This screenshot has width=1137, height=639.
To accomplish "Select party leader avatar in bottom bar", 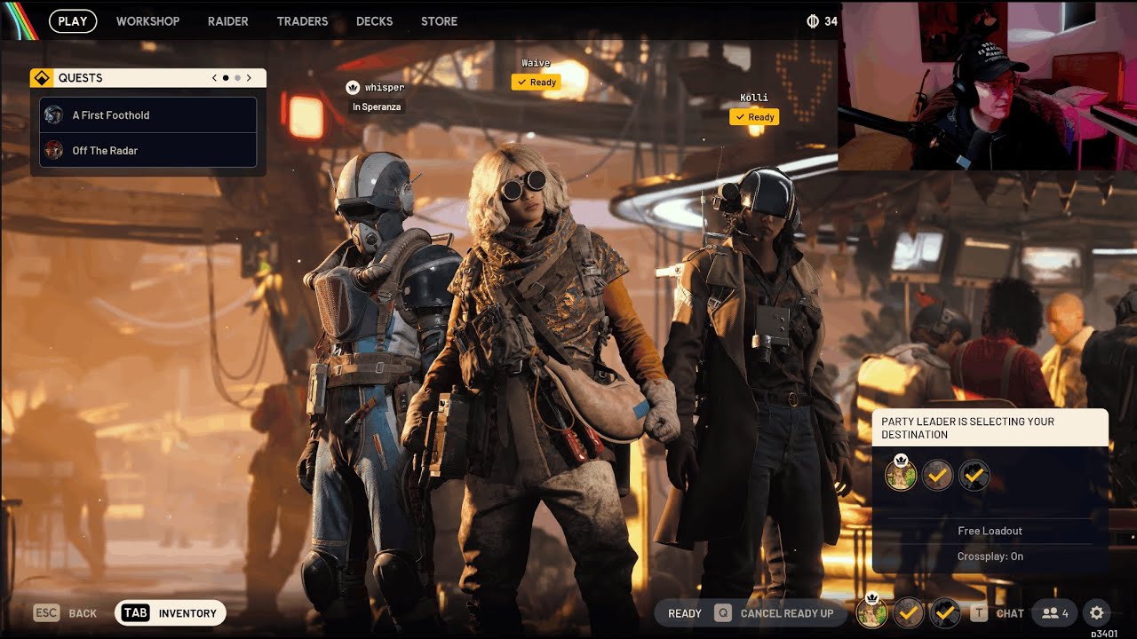I will tap(871, 612).
